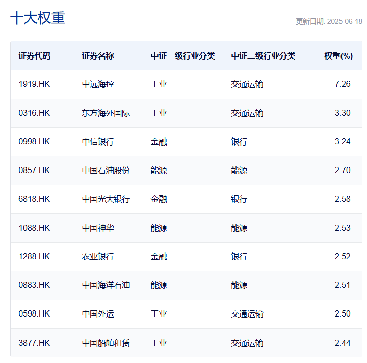Select code 6818.HK

pos(35,199)
